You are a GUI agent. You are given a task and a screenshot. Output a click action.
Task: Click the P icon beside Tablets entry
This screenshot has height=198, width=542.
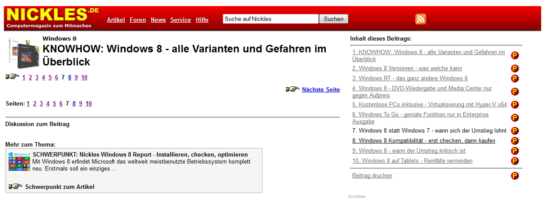(x=515, y=161)
